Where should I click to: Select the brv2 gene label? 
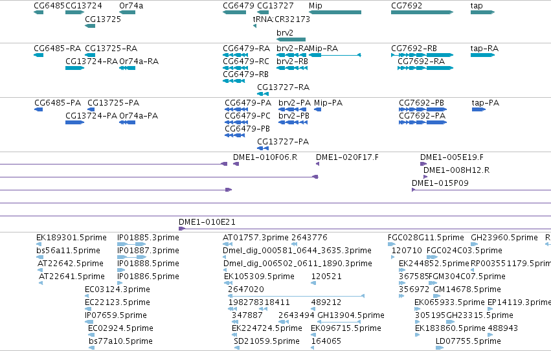[x=285, y=33]
